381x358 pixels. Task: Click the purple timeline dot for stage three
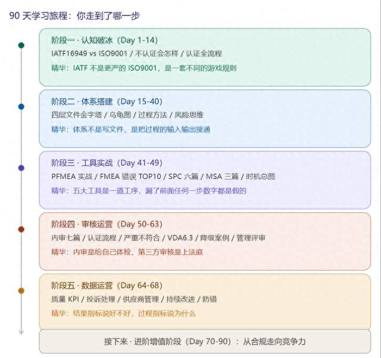point(21,168)
